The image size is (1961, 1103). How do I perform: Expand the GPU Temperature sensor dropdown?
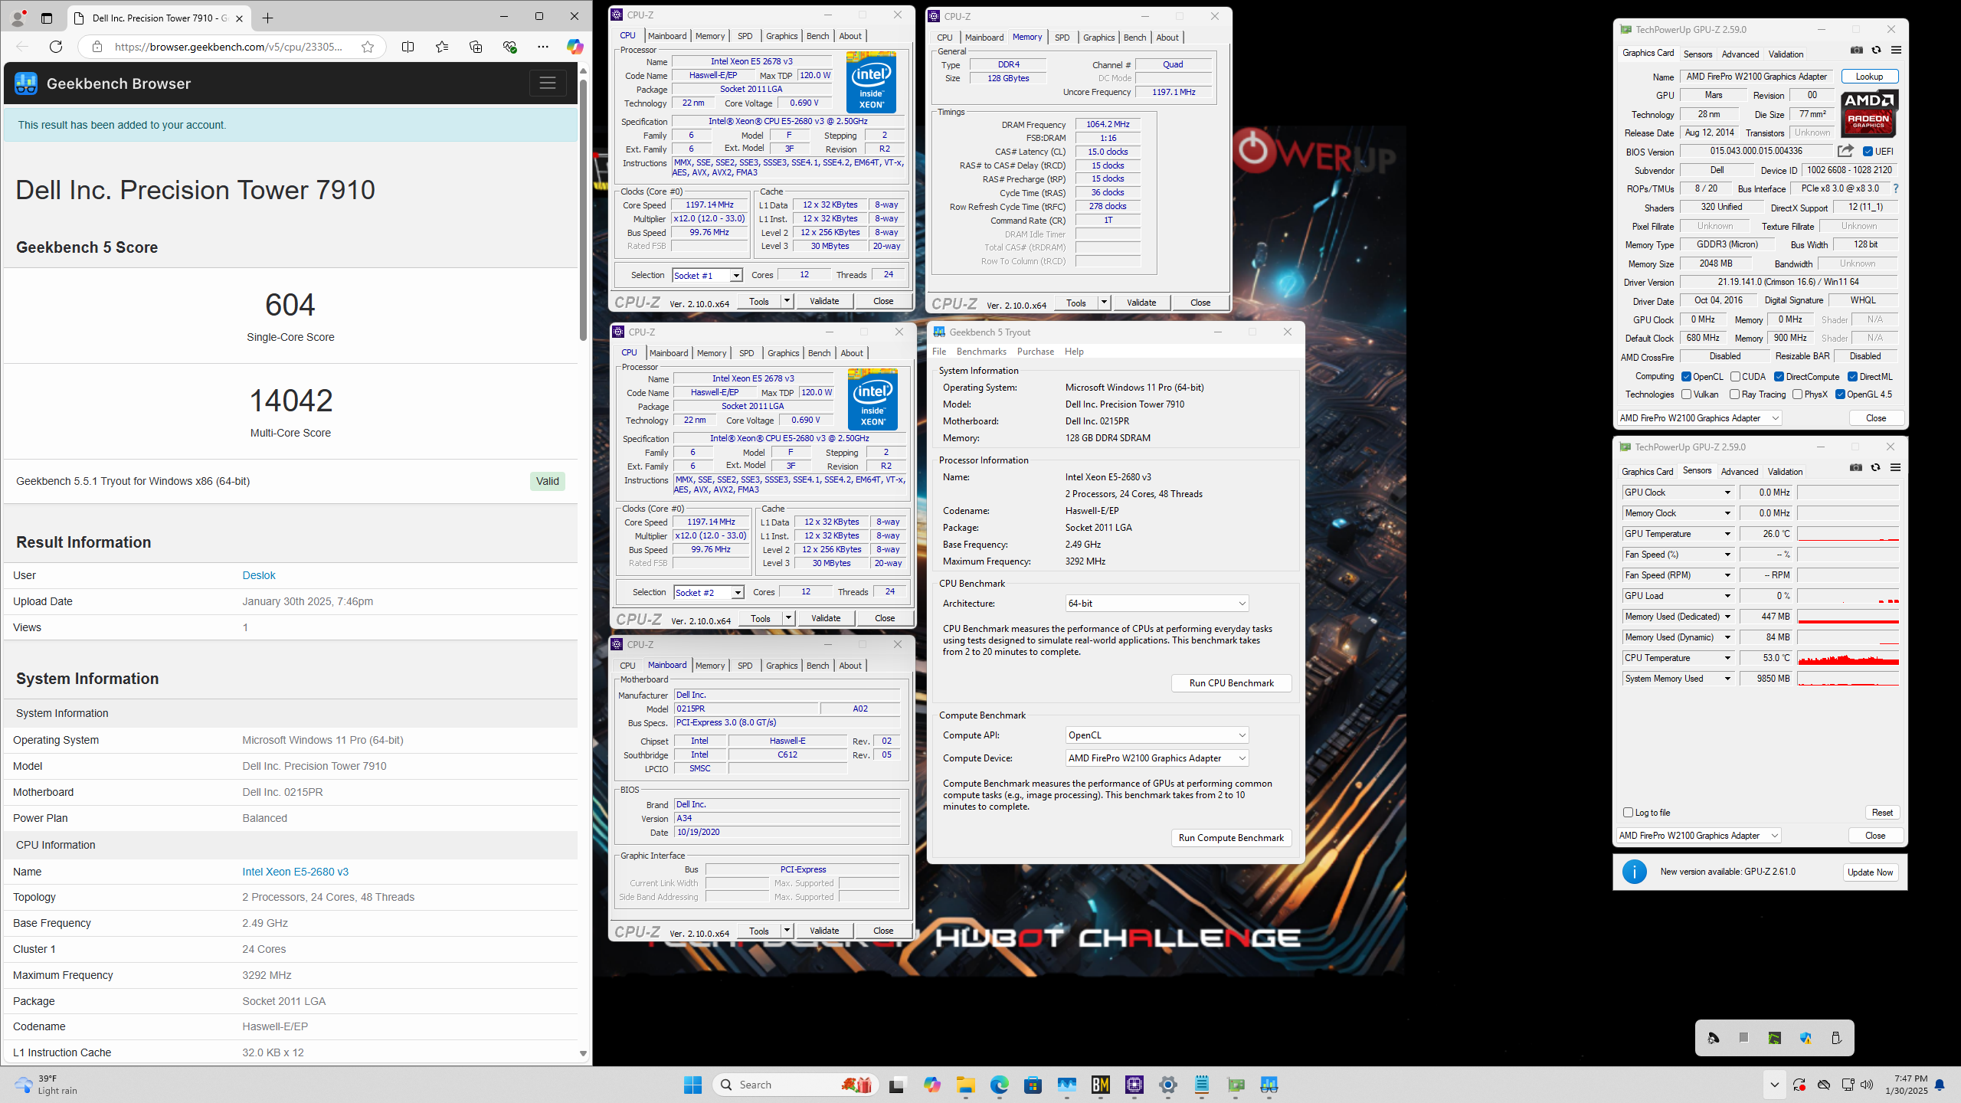click(1727, 534)
